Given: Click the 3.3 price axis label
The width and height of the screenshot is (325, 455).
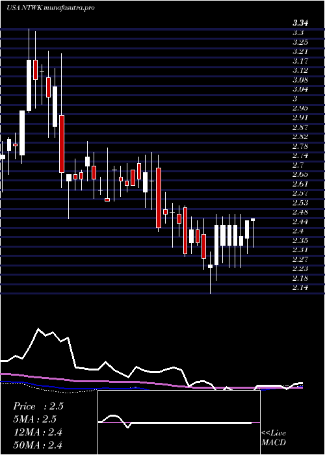Looking at the screenshot, I should pos(298,32).
